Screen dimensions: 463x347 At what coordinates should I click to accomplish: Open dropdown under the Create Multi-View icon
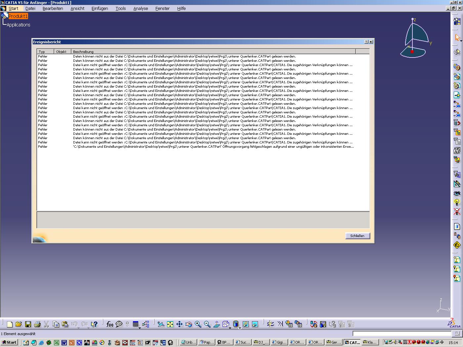click(230, 328)
